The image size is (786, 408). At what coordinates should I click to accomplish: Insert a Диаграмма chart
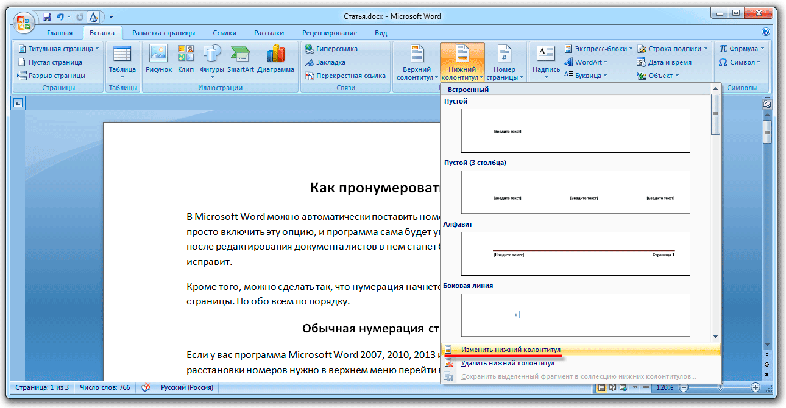coord(275,60)
